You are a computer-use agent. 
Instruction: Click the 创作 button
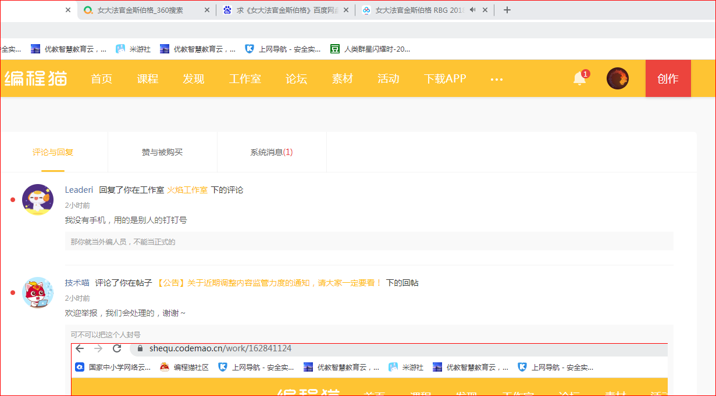(668, 78)
